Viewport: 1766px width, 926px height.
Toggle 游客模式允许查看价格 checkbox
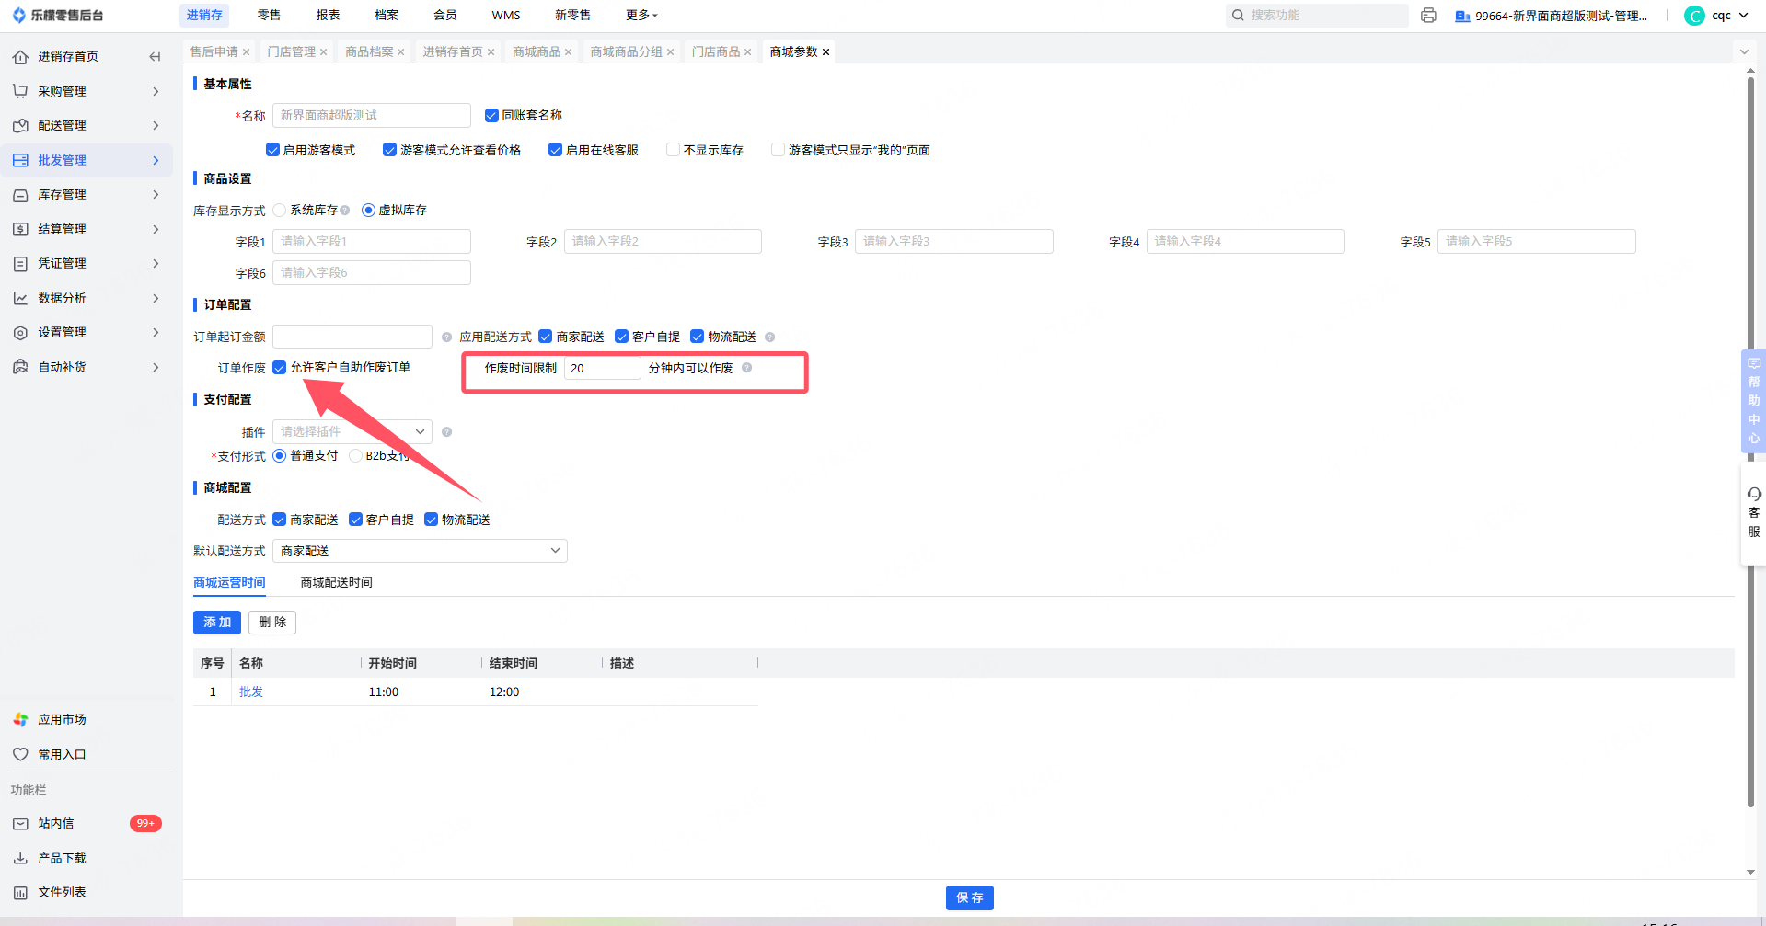[x=389, y=150]
